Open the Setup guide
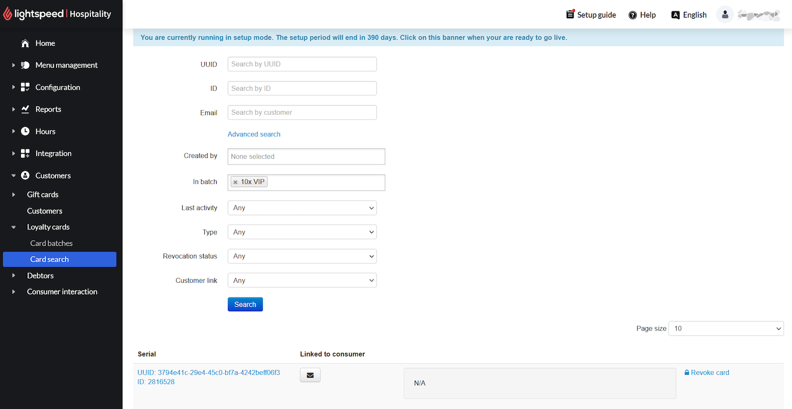 (591, 15)
